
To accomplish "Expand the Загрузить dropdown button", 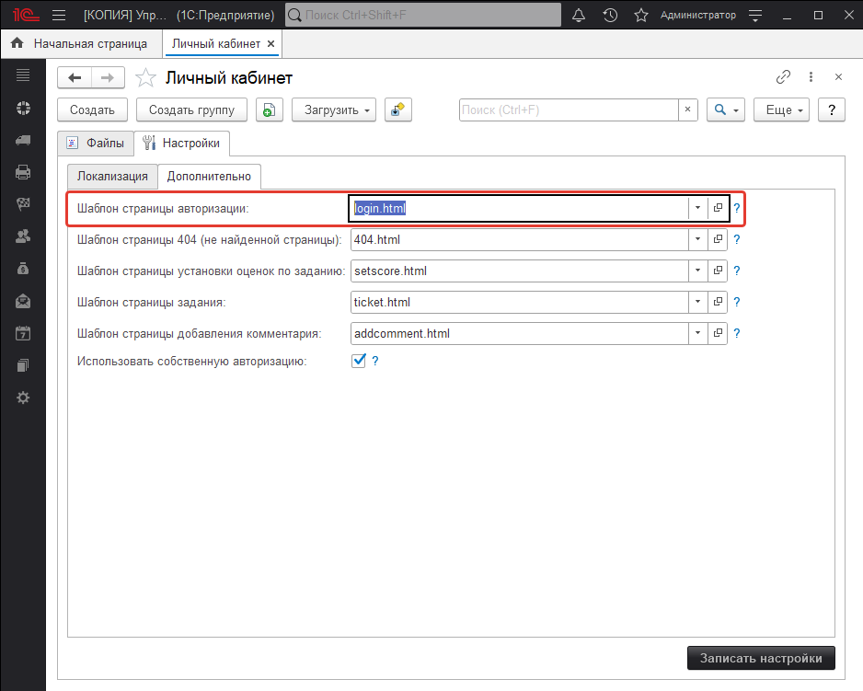I will coord(334,110).
